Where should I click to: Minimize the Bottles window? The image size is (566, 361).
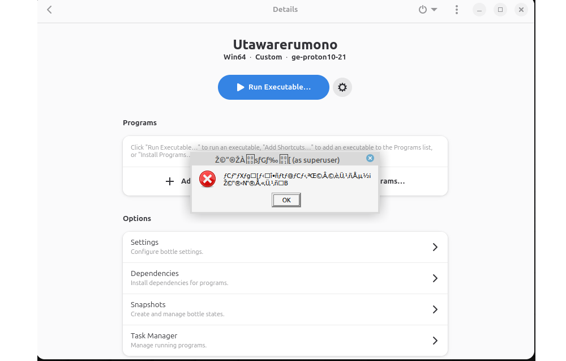pyautogui.click(x=479, y=10)
